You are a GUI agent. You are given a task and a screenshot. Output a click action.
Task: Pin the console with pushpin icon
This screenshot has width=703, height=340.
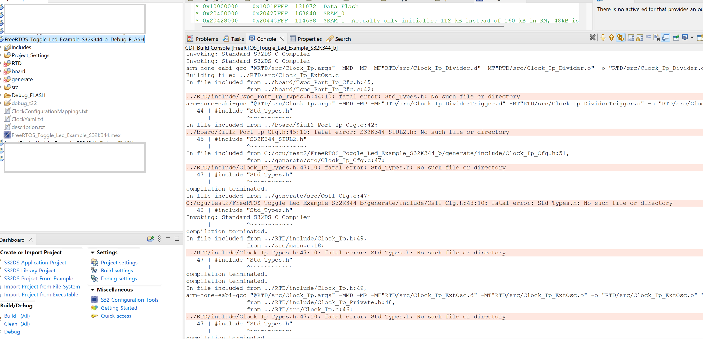[x=676, y=38]
